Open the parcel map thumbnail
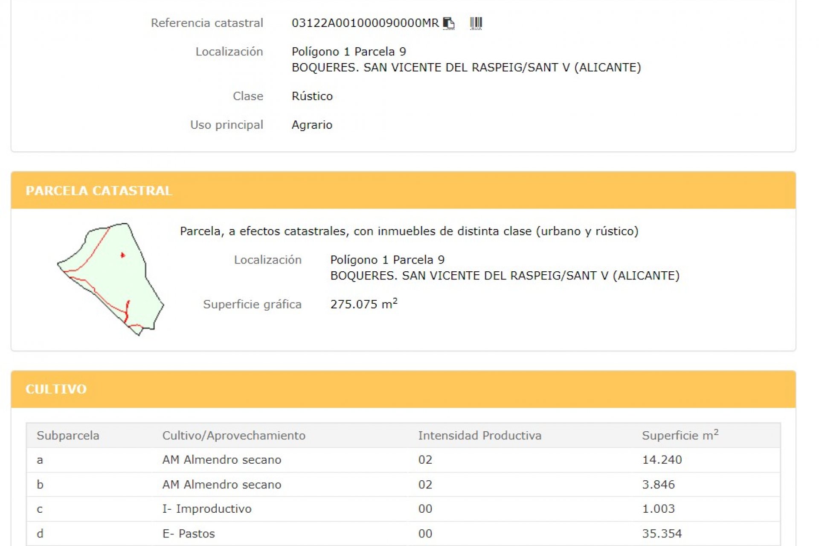The image size is (819, 546). tap(110, 279)
